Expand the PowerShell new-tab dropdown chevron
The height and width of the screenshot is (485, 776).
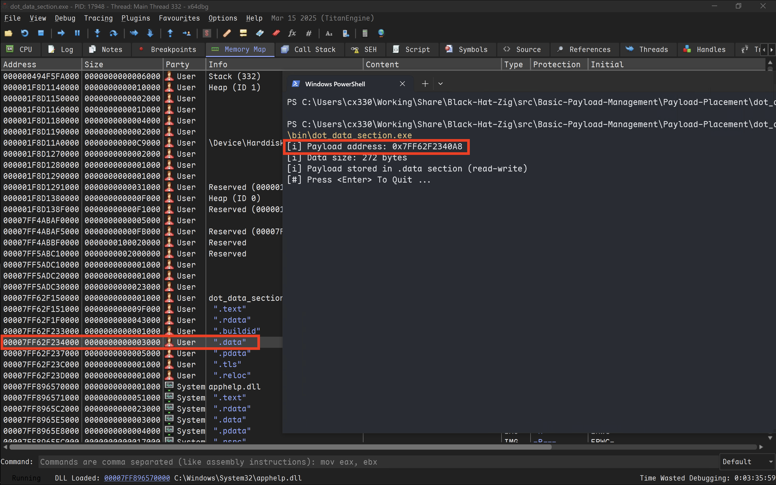(441, 84)
